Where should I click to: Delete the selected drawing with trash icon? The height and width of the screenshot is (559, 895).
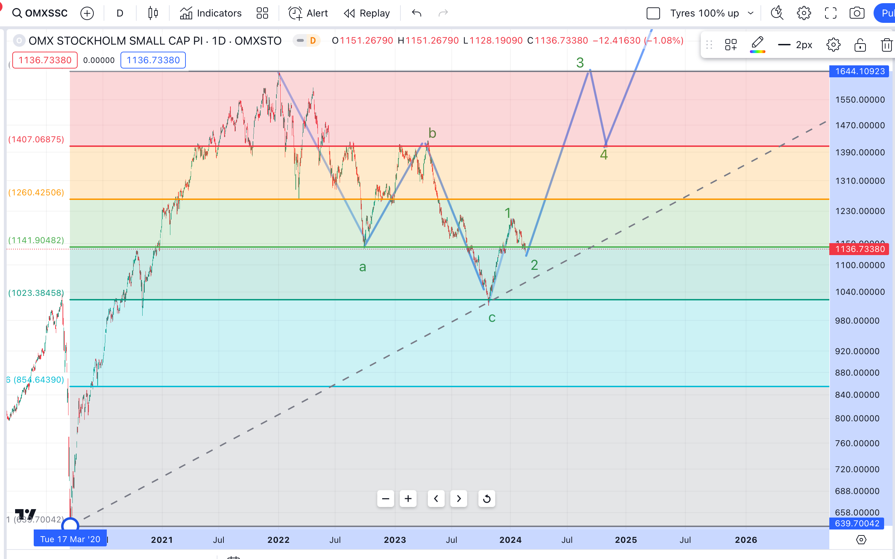[886, 45]
